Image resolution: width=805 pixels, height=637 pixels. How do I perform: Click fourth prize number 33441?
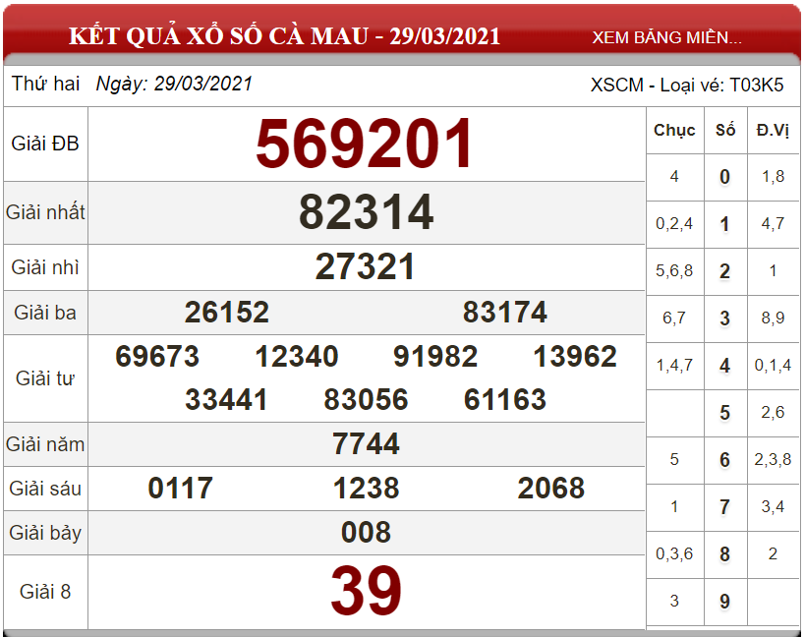point(226,399)
